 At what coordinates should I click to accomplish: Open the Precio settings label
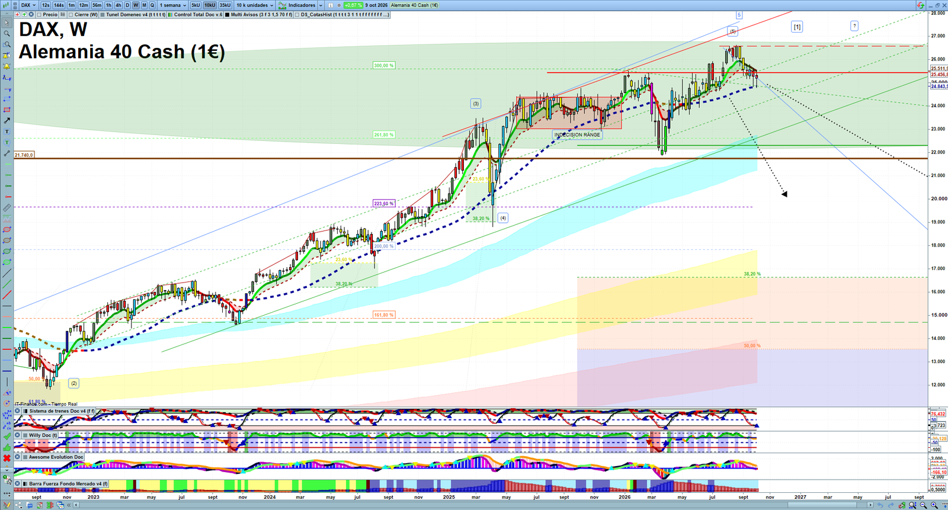tap(50, 15)
